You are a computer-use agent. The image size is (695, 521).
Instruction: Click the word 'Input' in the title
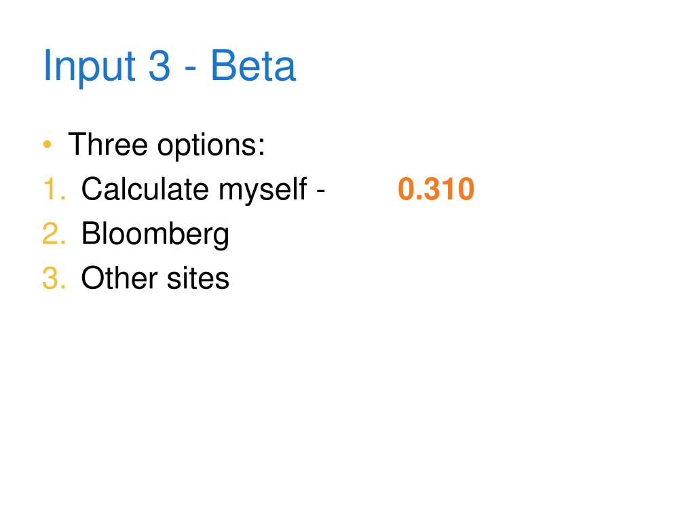[89, 67]
